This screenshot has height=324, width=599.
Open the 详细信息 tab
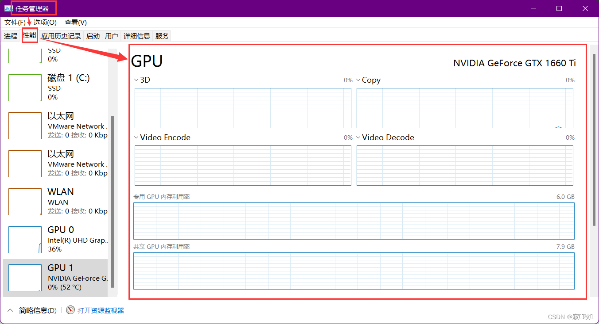(x=137, y=36)
